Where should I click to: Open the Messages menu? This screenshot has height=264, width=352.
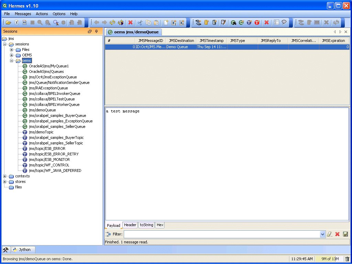(23, 14)
